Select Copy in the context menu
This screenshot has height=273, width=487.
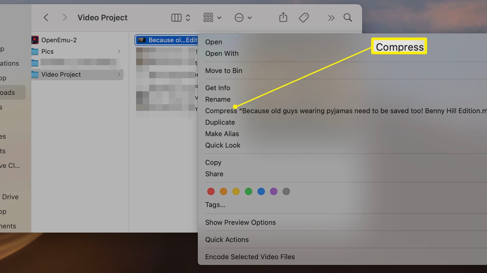(213, 162)
